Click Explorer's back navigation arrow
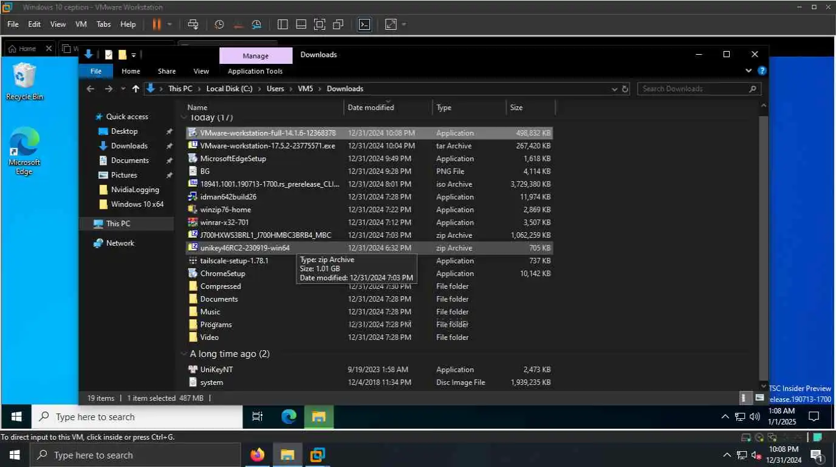The height and width of the screenshot is (467, 836). pyautogui.click(x=91, y=89)
